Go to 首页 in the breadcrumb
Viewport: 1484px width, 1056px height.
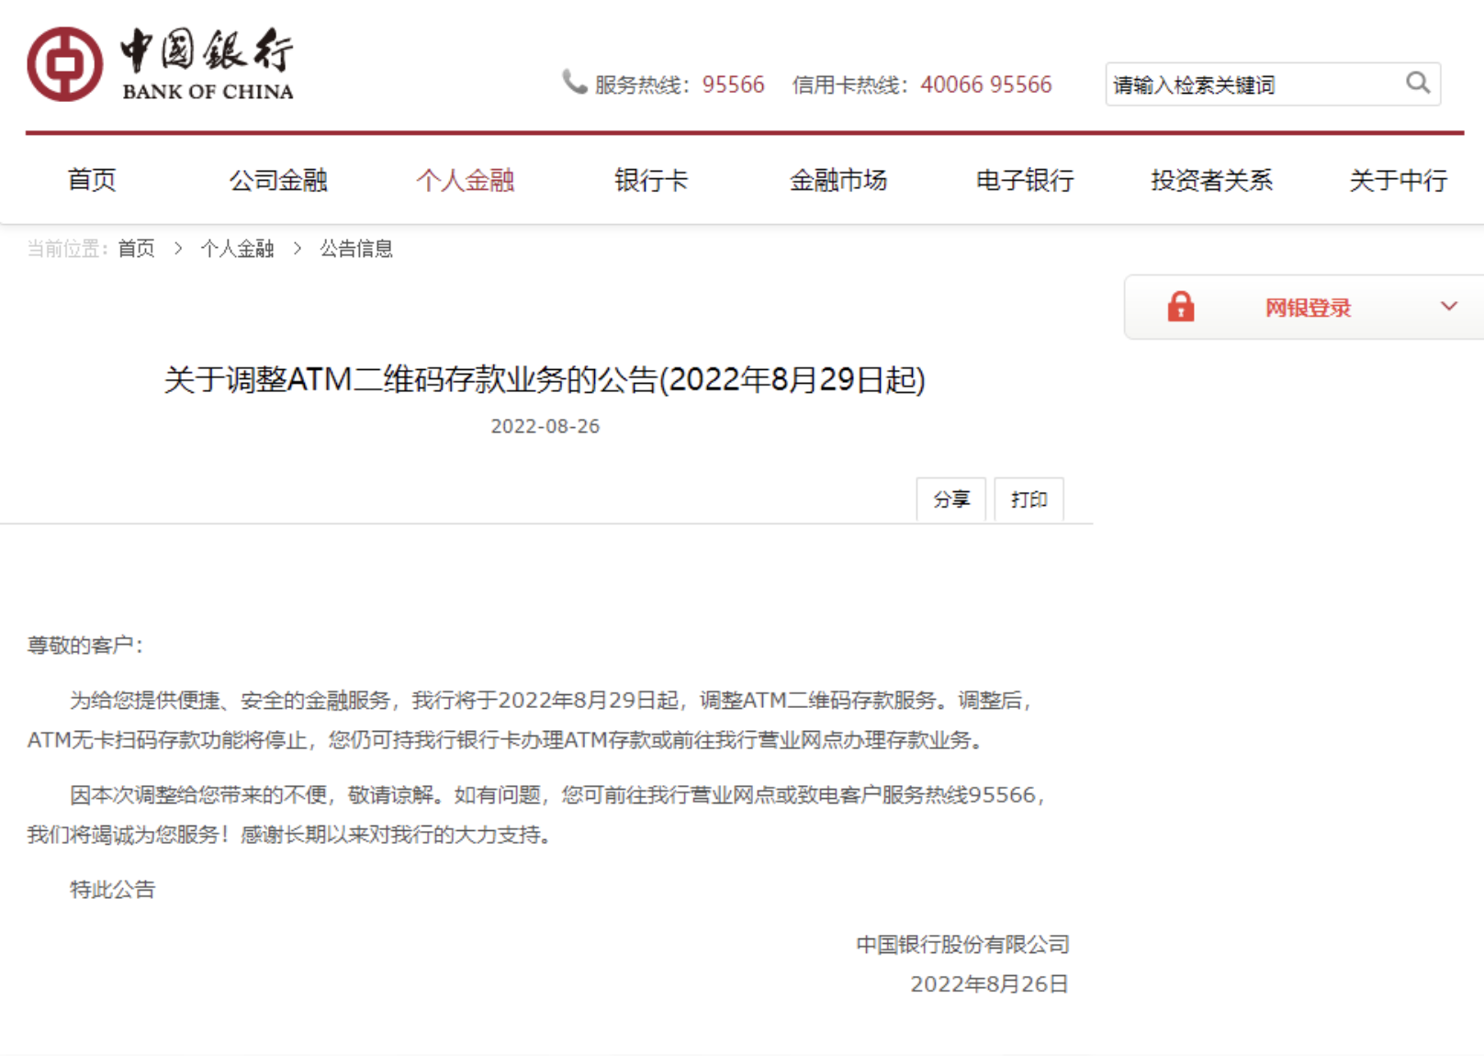click(136, 249)
